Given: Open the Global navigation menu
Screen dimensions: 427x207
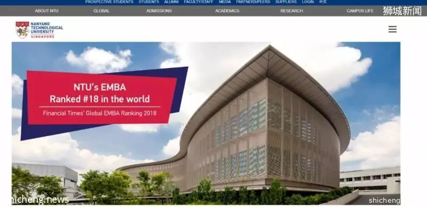Looking at the screenshot, I should pyautogui.click(x=101, y=11).
